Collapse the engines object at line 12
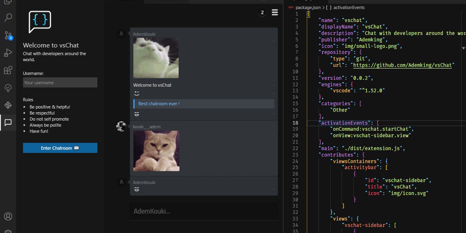Image resolution: width=466 pixels, height=233 pixels. coord(304,84)
